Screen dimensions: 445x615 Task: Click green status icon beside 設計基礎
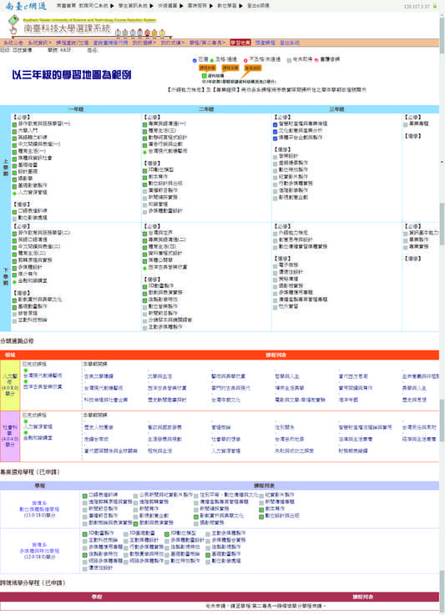tap(14, 172)
